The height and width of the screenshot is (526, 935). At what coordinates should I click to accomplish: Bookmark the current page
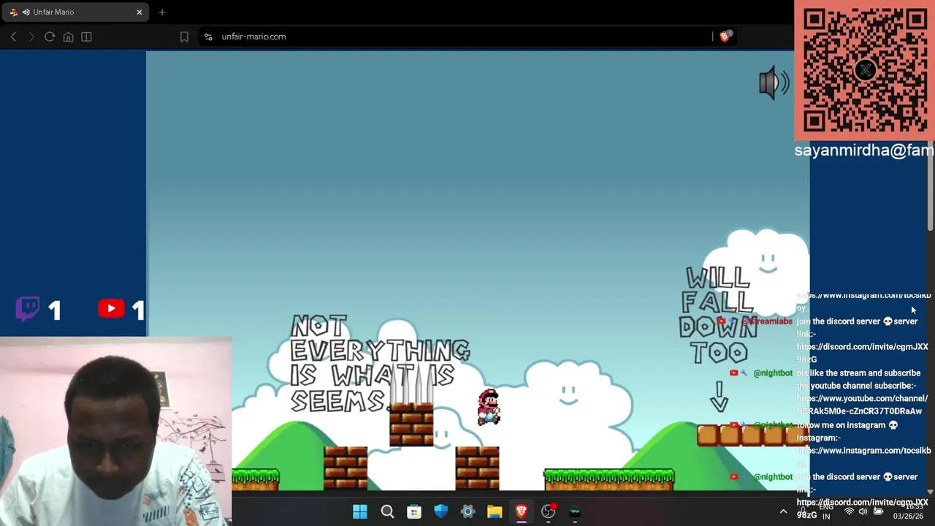[x=184, y=37]
